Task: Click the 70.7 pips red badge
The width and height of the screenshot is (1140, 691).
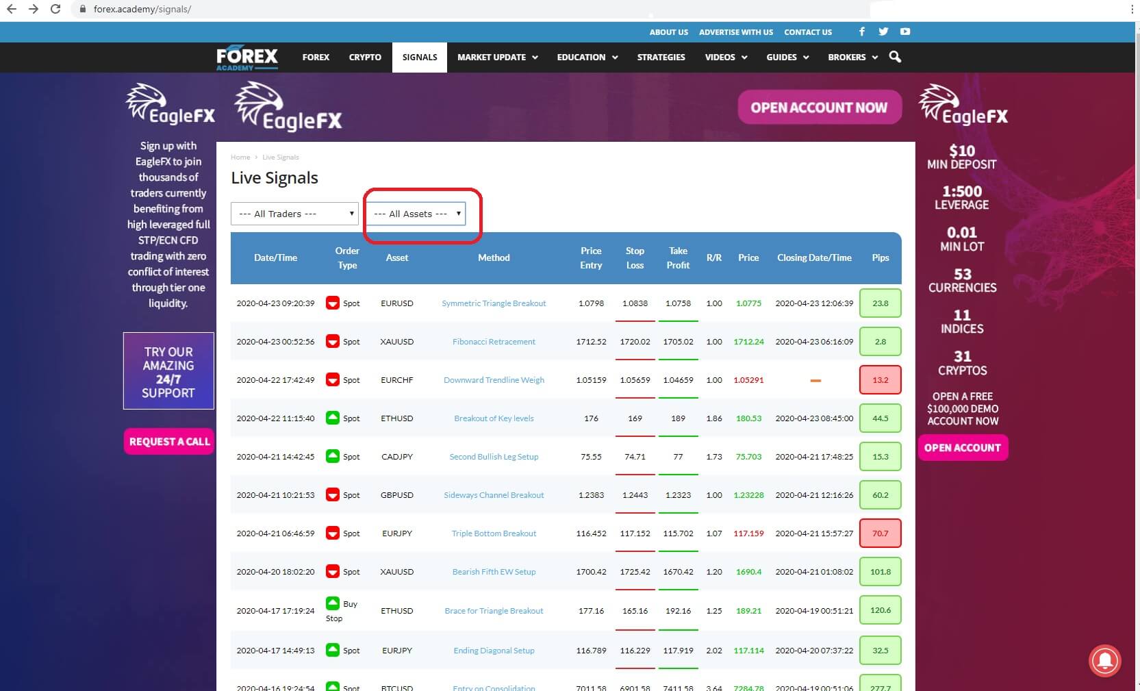Action: [x=881, y=533]
